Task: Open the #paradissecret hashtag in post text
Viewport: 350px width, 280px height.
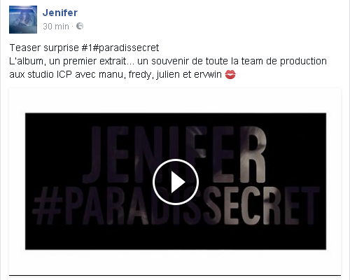Action: [x=126, y=48]
